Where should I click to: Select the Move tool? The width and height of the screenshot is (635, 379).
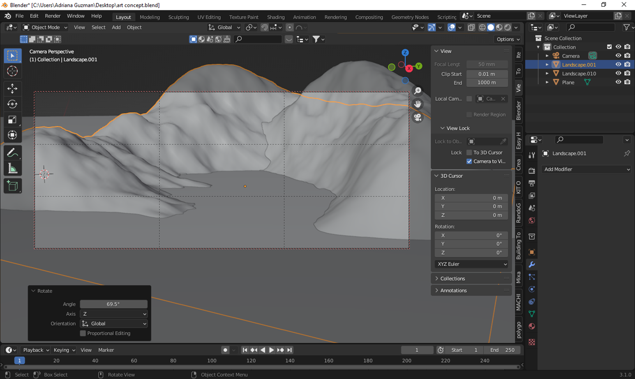12,88
